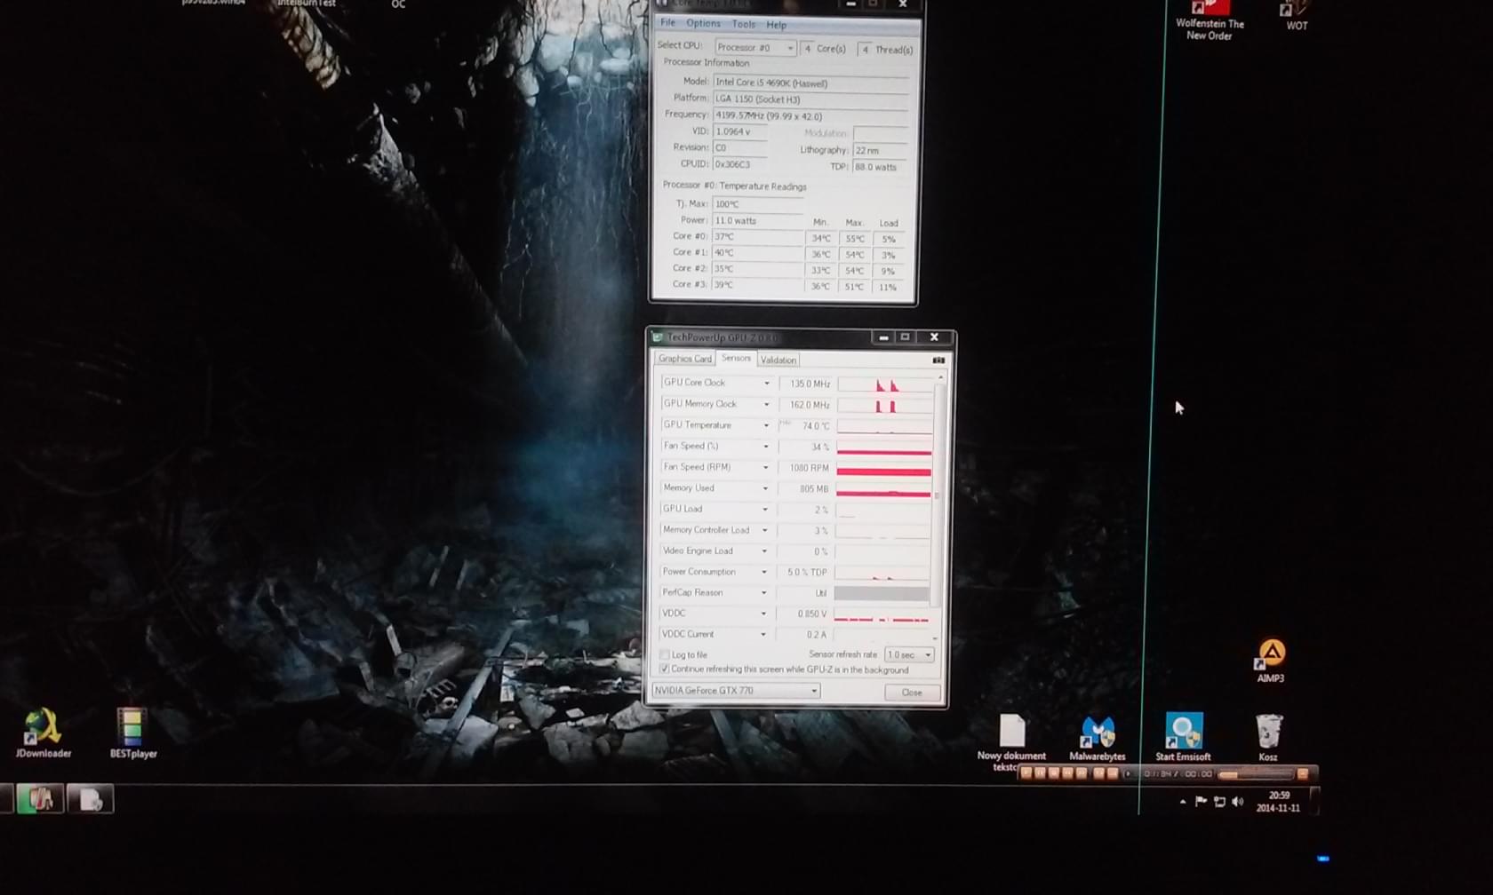This screenshot has width=1493, height=895.
Task: Click the GPU-Z Close button
Action: 912,692
